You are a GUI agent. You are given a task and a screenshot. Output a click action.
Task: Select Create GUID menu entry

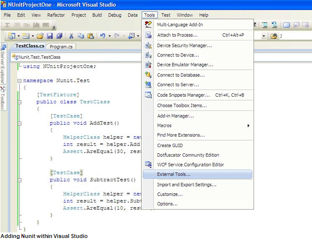[171, 145]
